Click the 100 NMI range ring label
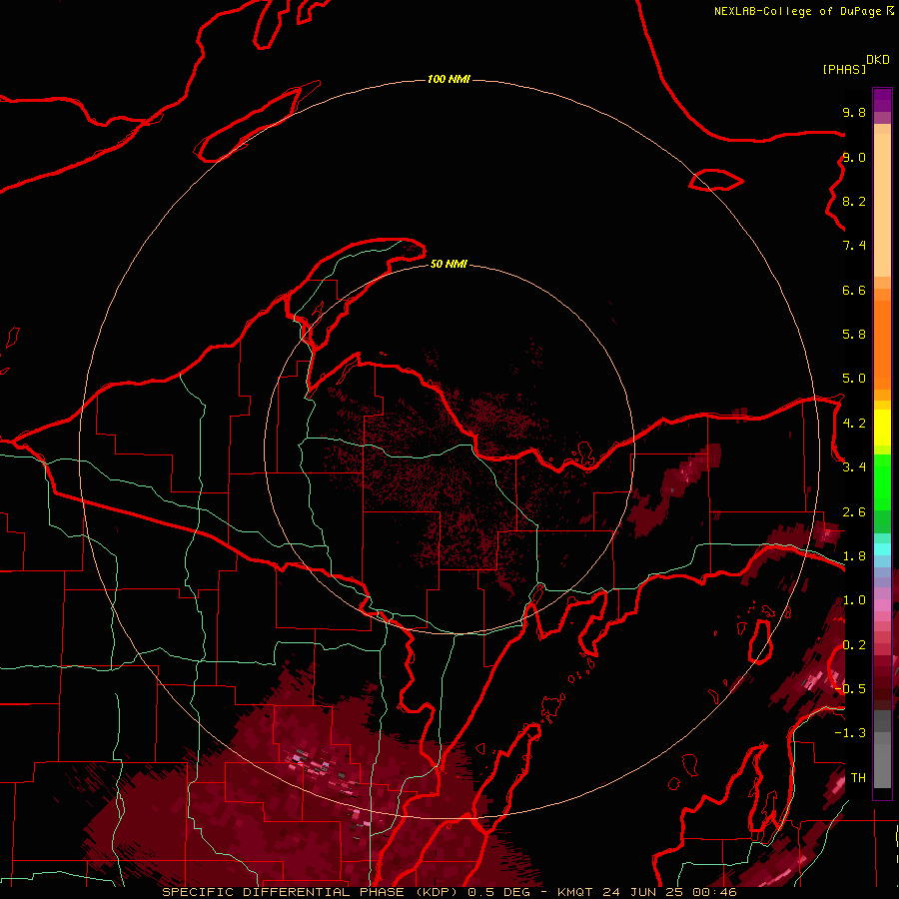The height and width of the screenshot is (899, 899). point(449,79)
